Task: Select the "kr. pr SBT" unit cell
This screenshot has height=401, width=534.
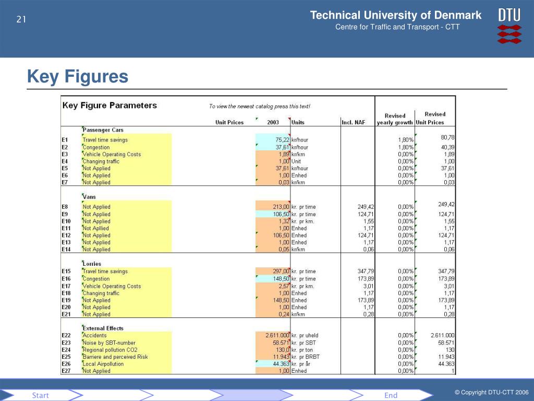Action: (x=304, y=343)
